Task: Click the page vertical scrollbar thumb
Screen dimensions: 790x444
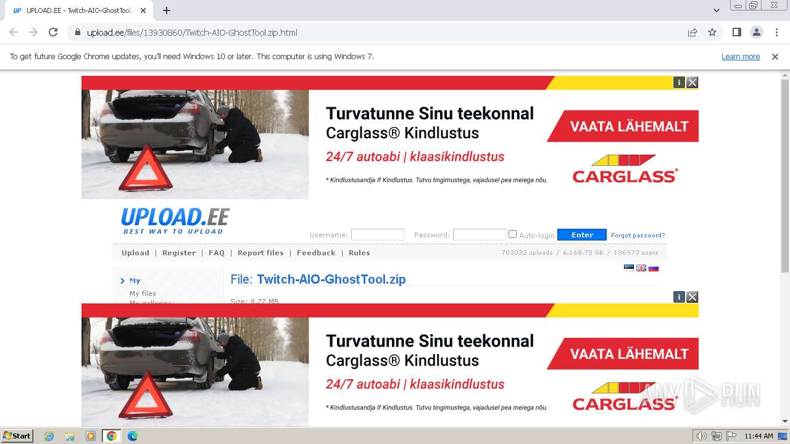Action: coord(785,176)
